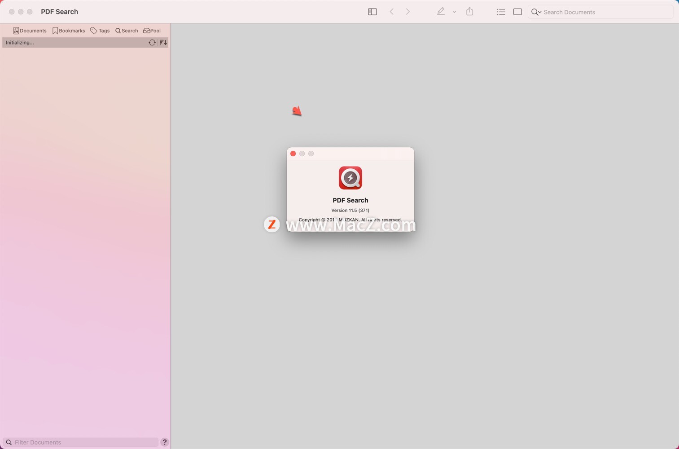Open the Tags tab
Image resolution: width=679 pixels, height=449 pixels.
pyautogui.click(x=100, y=31)
